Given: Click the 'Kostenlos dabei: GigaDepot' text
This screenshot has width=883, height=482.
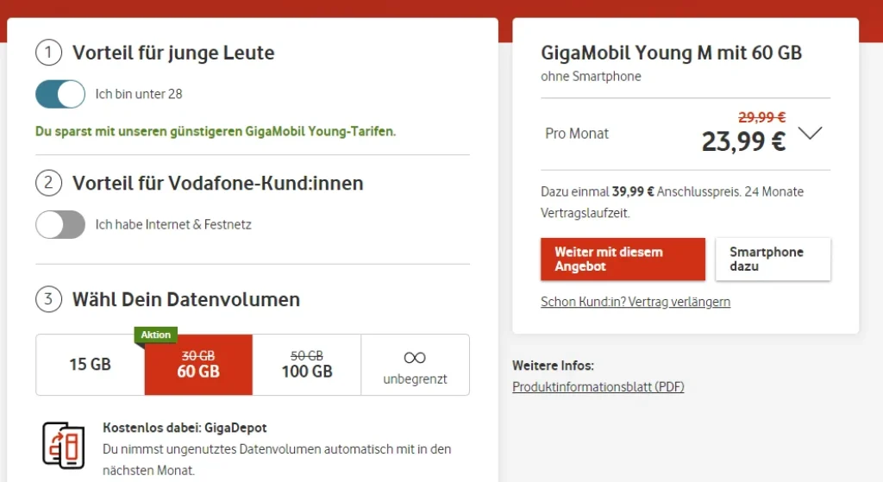Looking at the screenshot, I should click(x=184, y=428).
